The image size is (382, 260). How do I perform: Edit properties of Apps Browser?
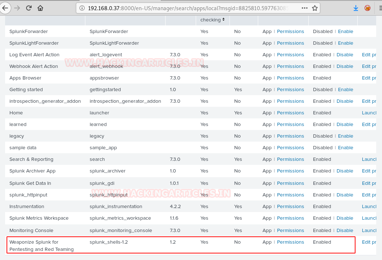click(369, 78)
